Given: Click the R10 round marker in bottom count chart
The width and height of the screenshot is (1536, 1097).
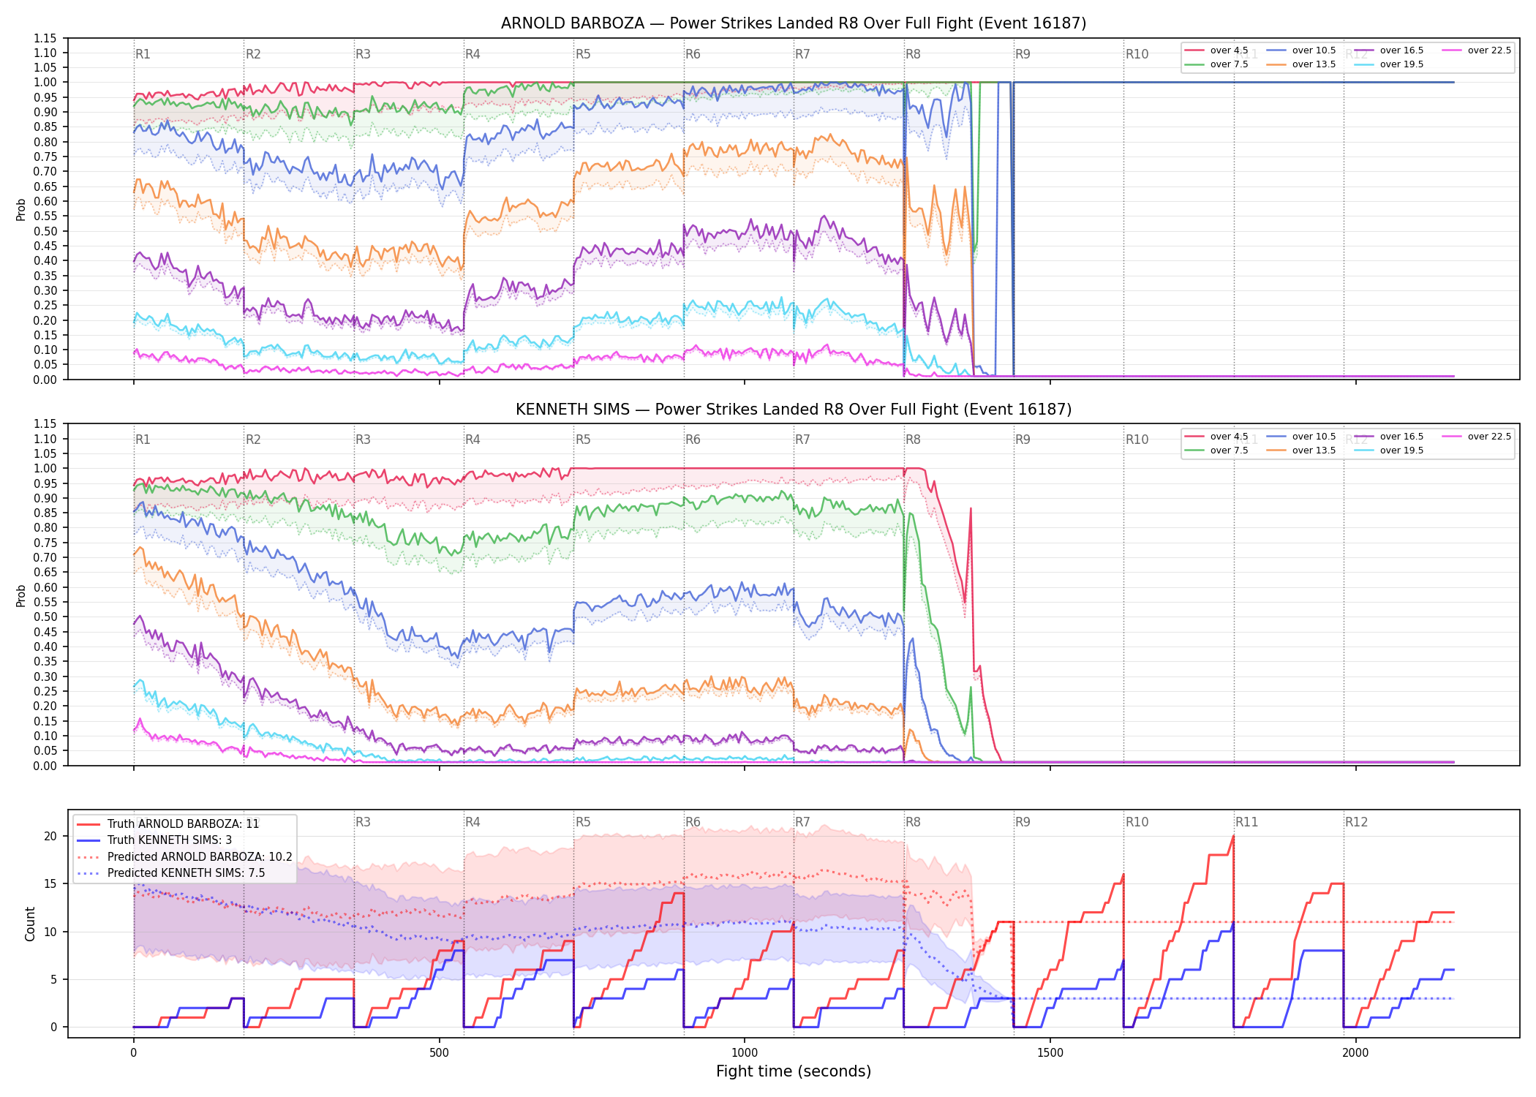Looking at the screenshot, I should tap(1137, 822).
